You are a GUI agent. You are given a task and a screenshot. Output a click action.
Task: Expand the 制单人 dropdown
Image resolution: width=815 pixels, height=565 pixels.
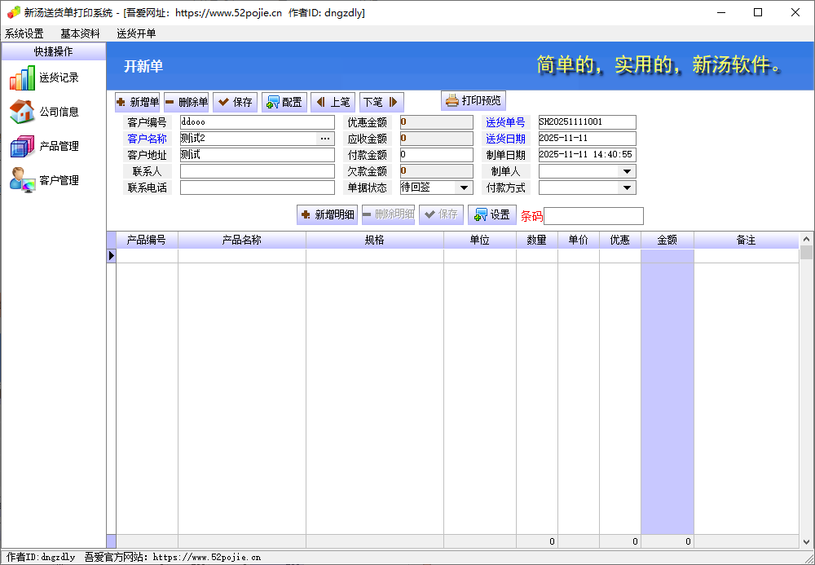(628, 171)
